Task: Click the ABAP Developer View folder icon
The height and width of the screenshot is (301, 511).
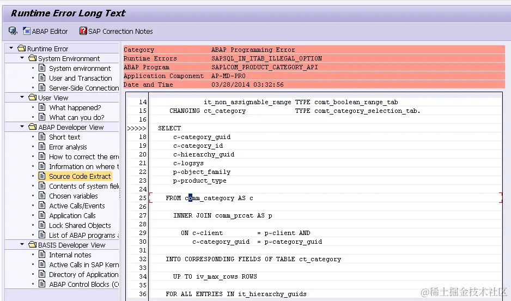Action: click(x=33, y=127)
